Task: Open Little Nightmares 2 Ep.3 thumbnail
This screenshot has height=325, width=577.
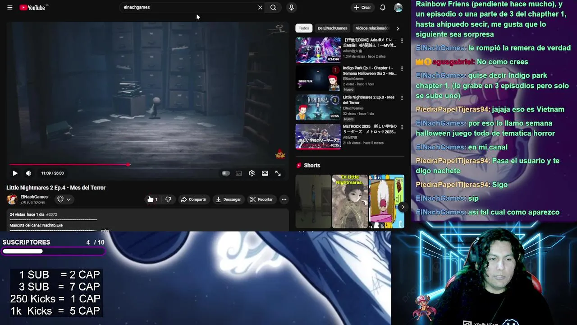Action: click(x=318, y=107)
